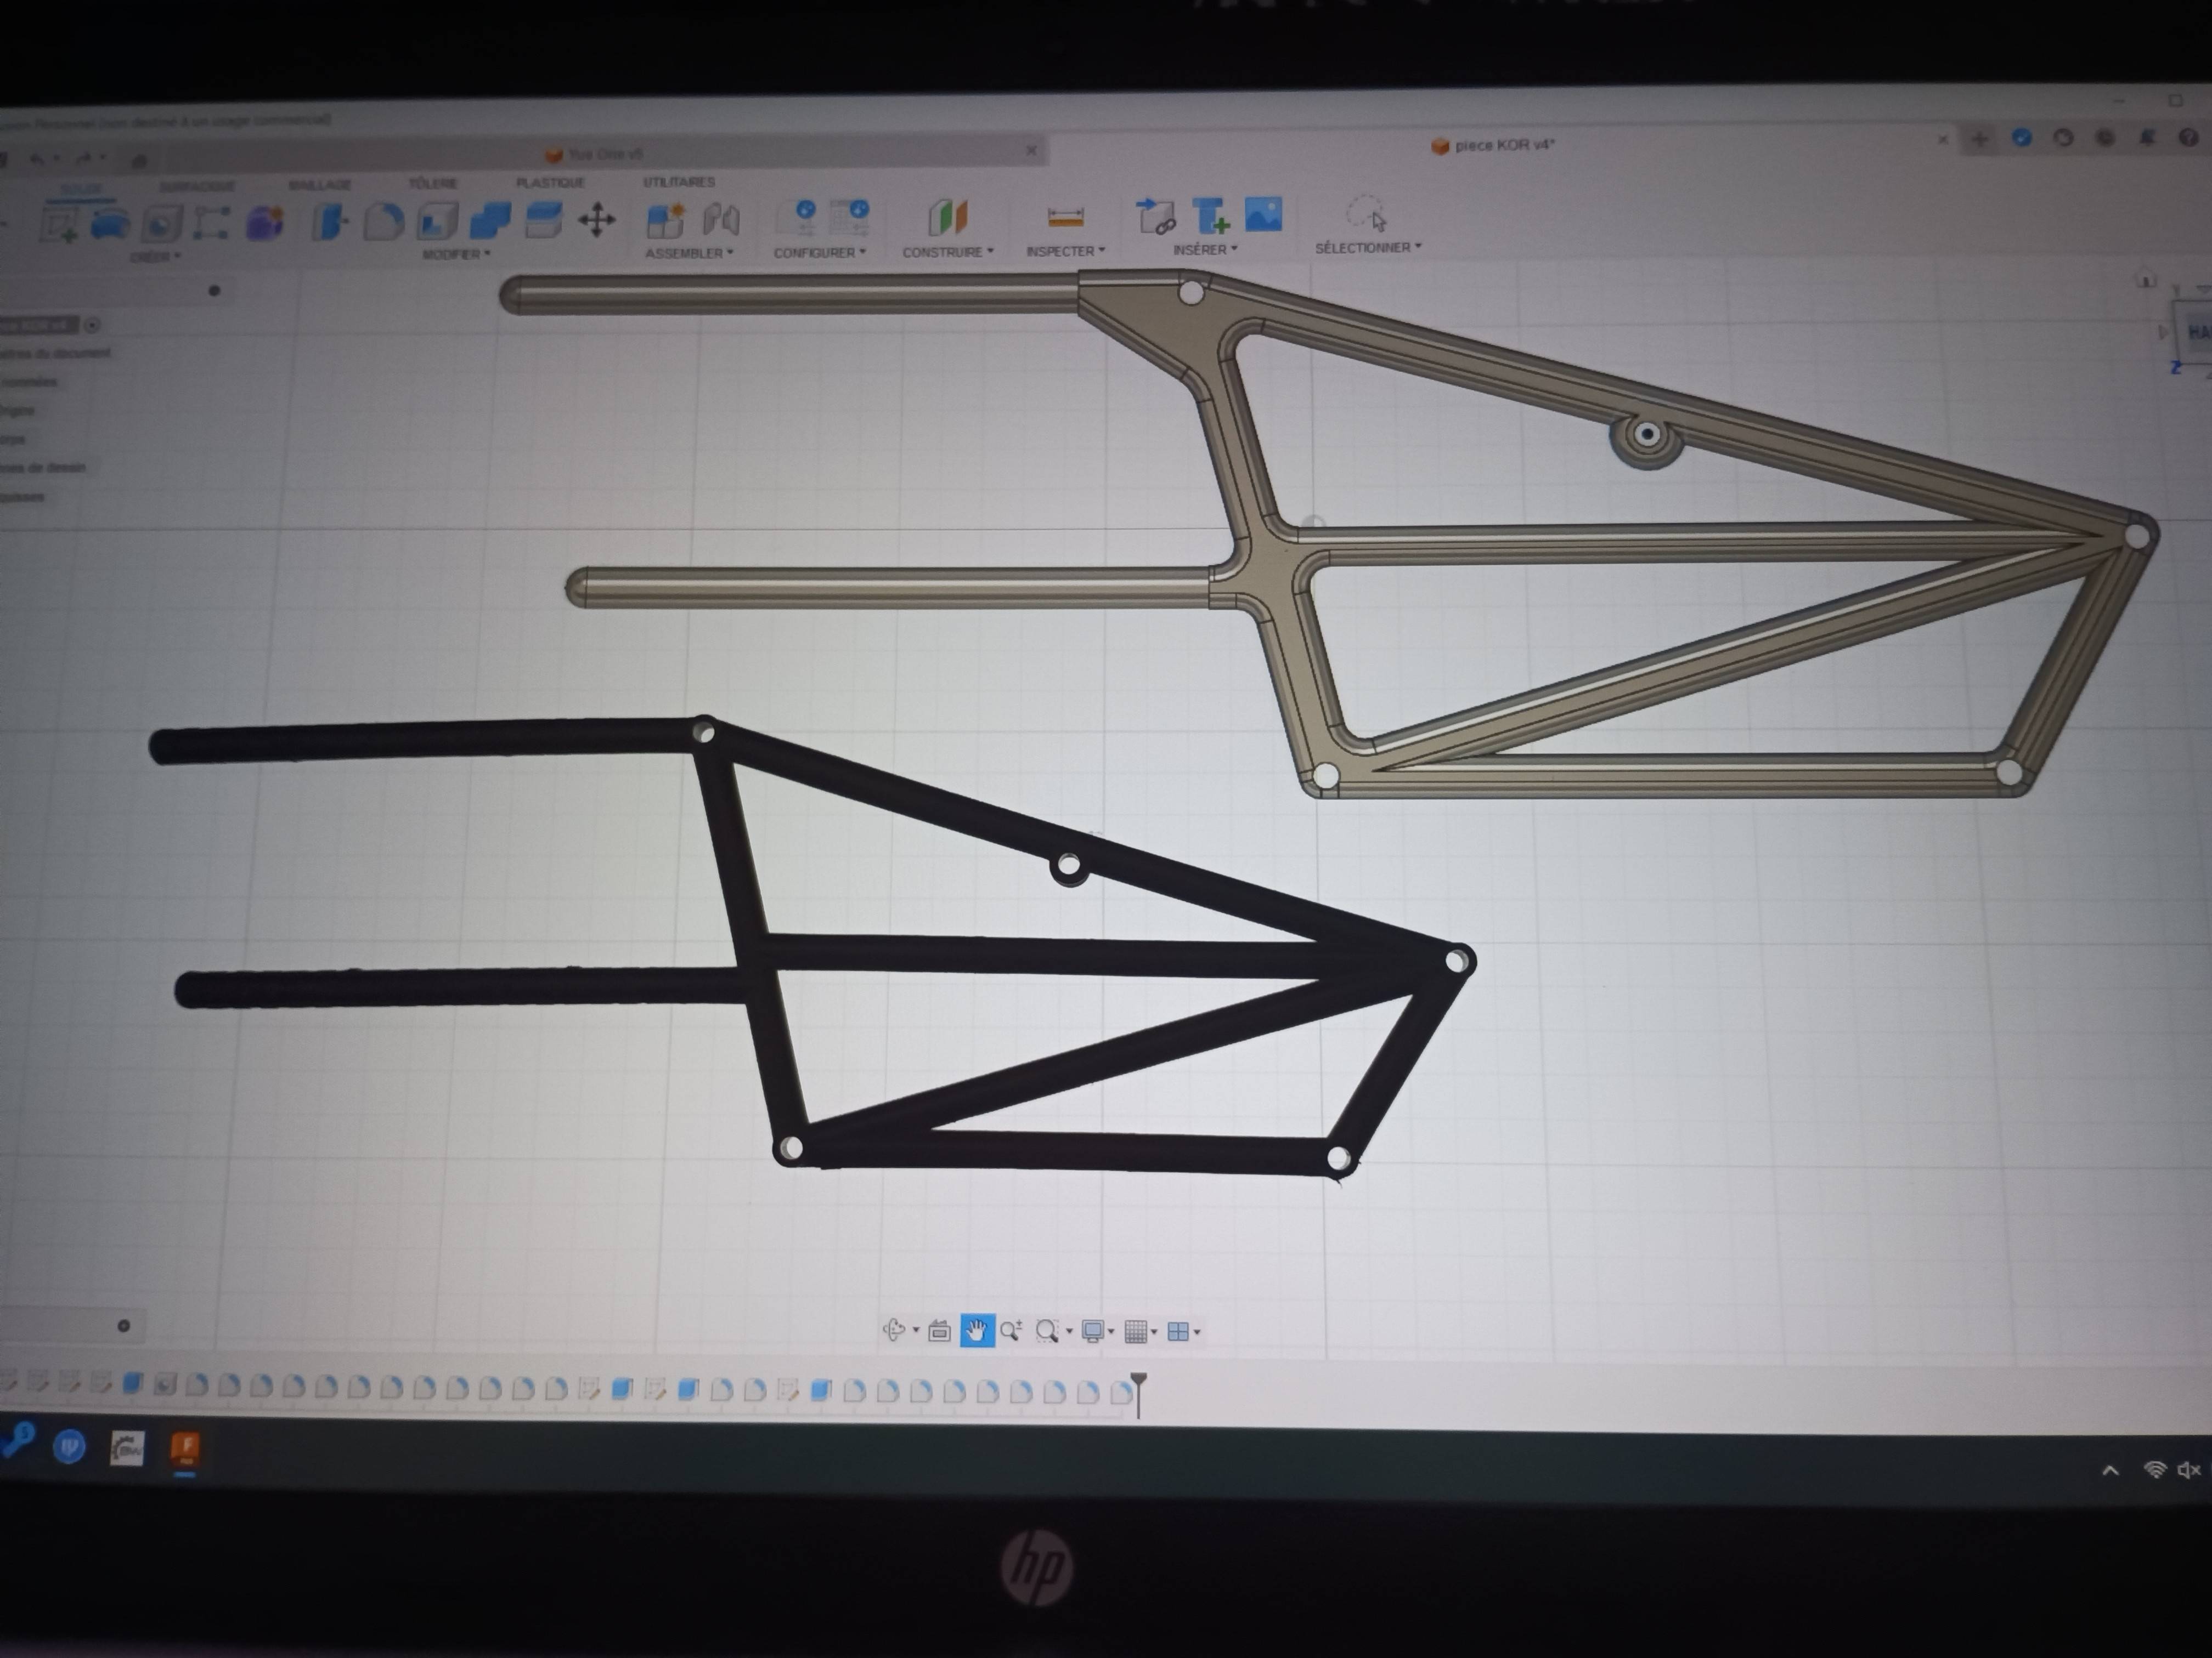Select the Shell tool in Modifier
This screenshot has width=2212, height=1658.
[x=437, y=220]
